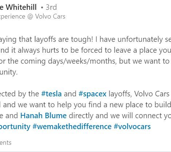Screen dimensions: 171x152
Task: Open the comments count below the post
Action: pyautogui.click(x=6, y=143)
